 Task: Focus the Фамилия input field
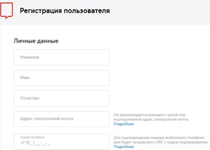click(x=61, y=57)
